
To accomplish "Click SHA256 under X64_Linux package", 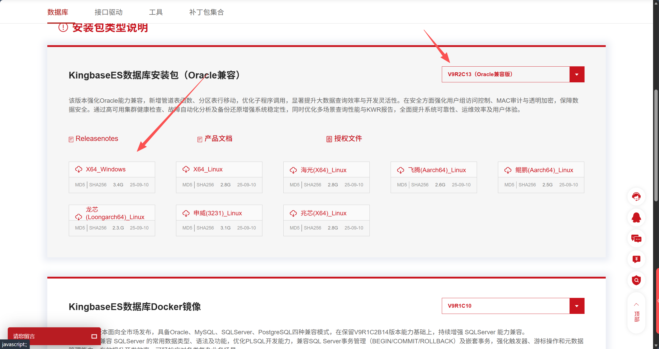I will 205,185.
